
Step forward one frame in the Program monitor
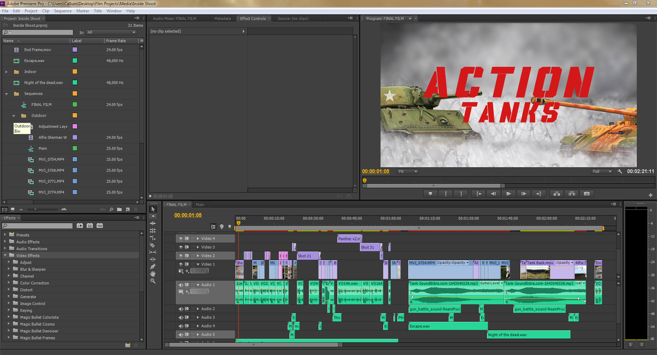tap(524, 194)
